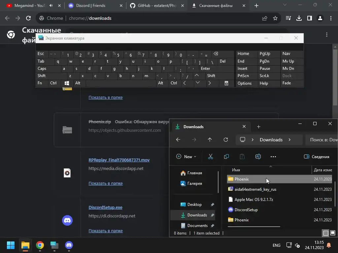Screen dimensions: 338x253
Task: Go up one folder level in Explorer
Action: [x=210, y=140]
